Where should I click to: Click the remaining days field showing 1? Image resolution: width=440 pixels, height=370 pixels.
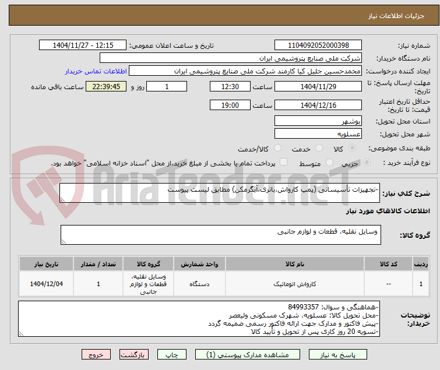click(167, 86)
